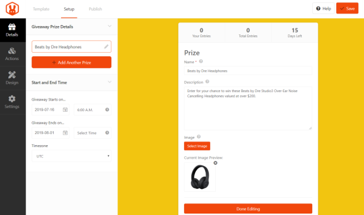Open the Details sidebar section
The image size is (364, 215).
point(12,30)
